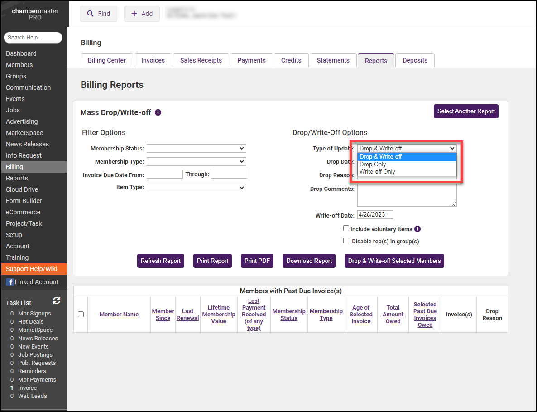Click the info icon beside Mass Drop/Write-off

(x=158, y=112)
